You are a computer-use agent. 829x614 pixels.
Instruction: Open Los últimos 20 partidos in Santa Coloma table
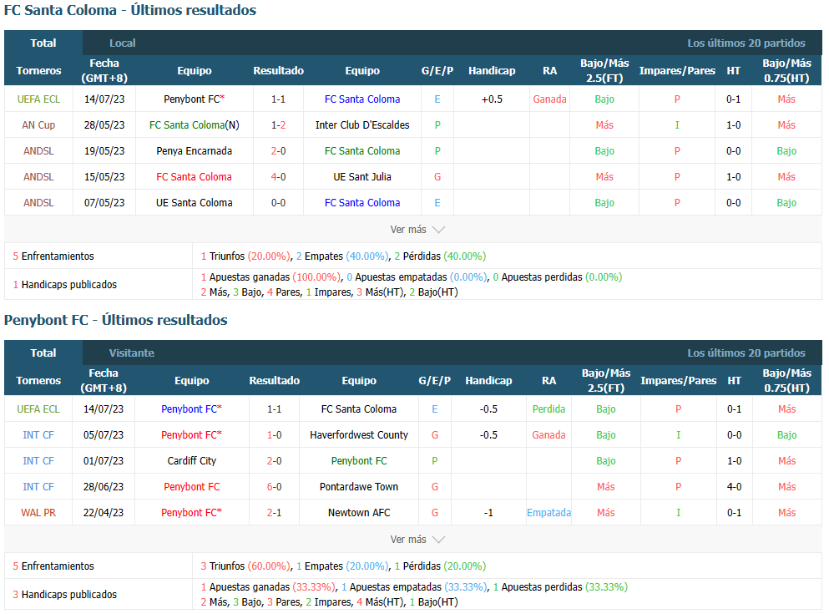pos(746,43)
